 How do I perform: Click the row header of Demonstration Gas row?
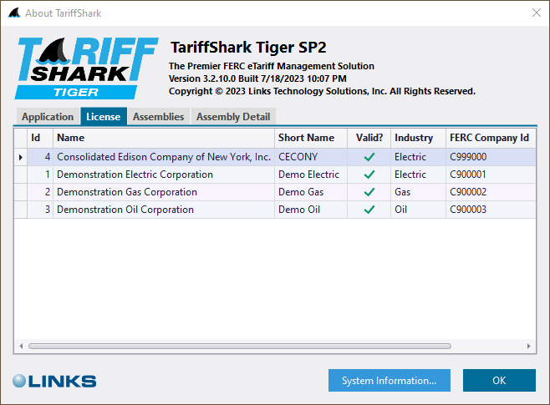point(21,192)
